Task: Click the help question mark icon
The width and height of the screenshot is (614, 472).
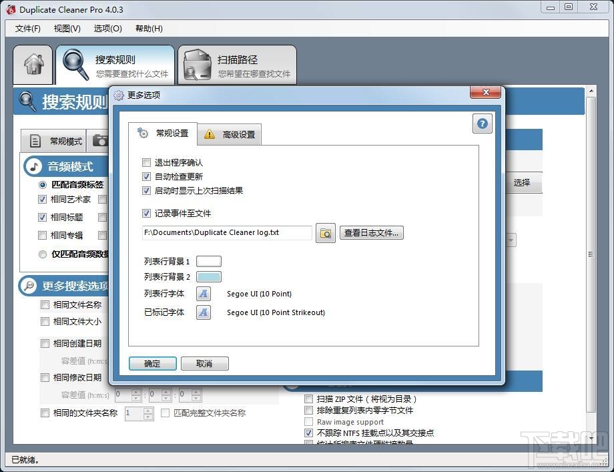Action: click(482, 124)
